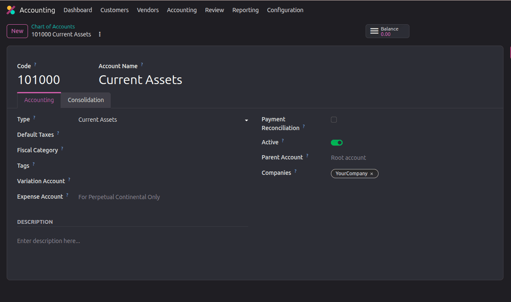Click the Type value Current Assets

98,120
